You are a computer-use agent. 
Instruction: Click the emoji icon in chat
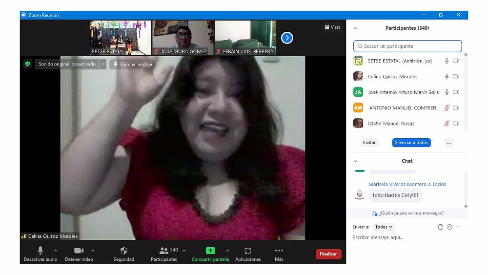point(449,227)
